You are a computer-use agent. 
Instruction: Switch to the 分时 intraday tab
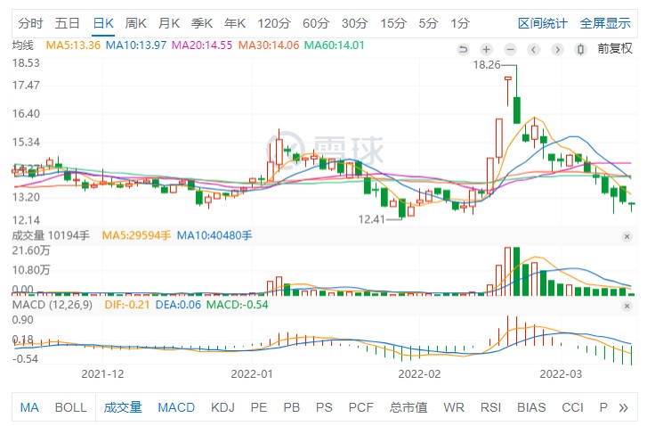click(x=30, y=22)
